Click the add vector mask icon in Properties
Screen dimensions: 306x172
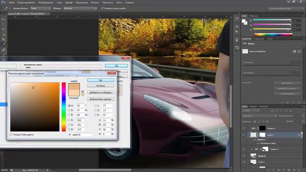coord(299,51)
